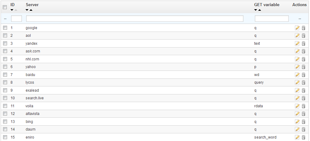Delete the voila server row
Screen dimensions: 310x141
tap(304, 106)
